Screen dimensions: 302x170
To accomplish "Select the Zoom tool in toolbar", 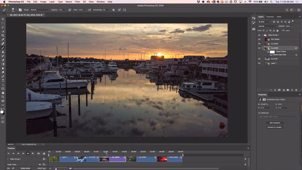I will click(3, 97).
